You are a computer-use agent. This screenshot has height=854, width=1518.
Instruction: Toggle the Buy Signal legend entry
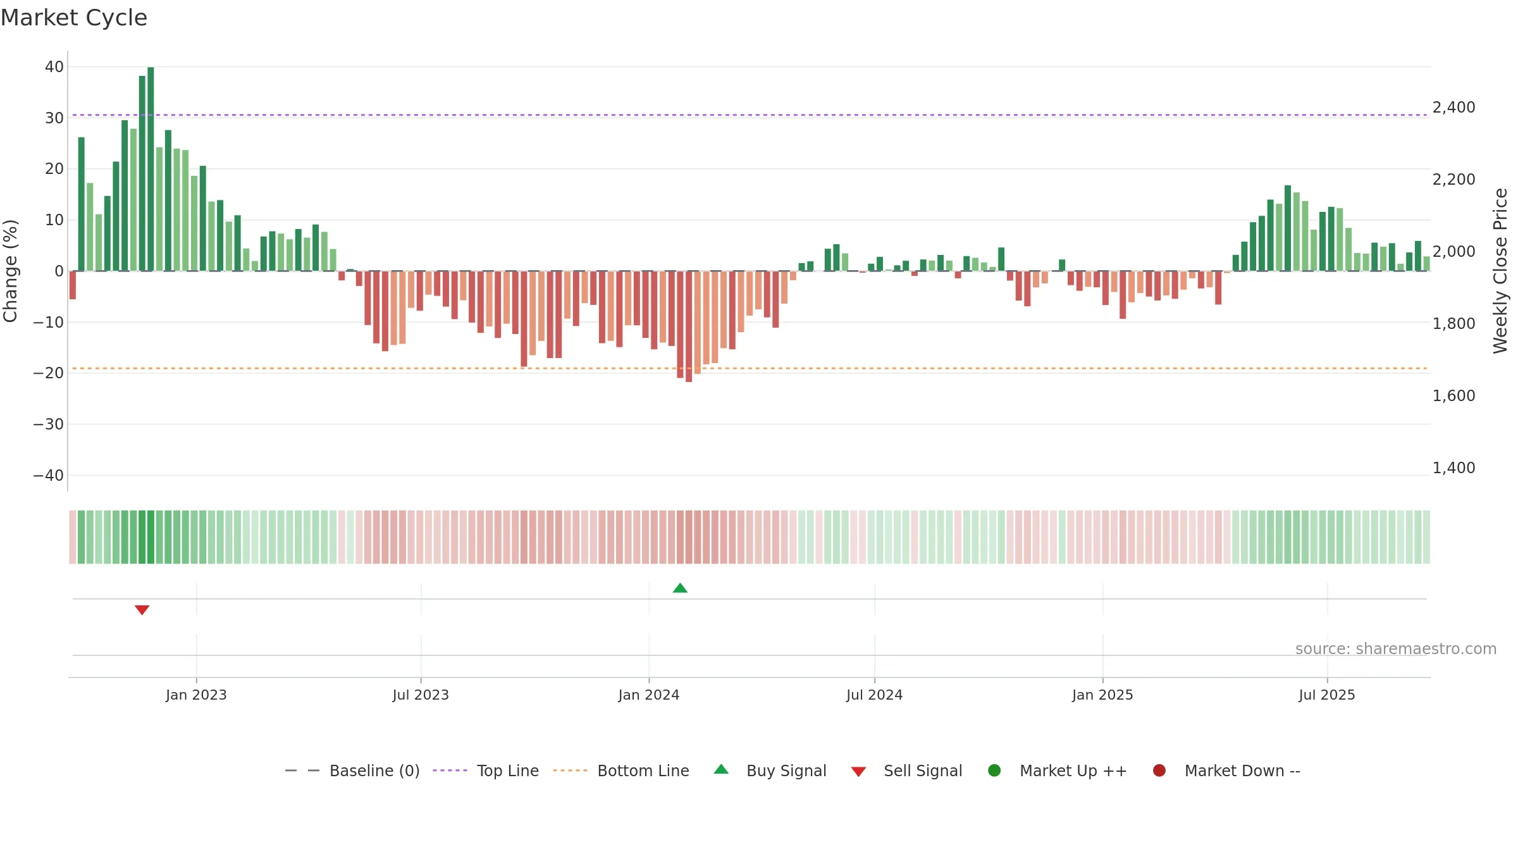pos(770,770)
